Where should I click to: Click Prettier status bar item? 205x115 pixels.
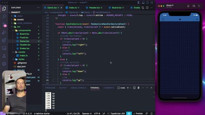pos(138,113)
